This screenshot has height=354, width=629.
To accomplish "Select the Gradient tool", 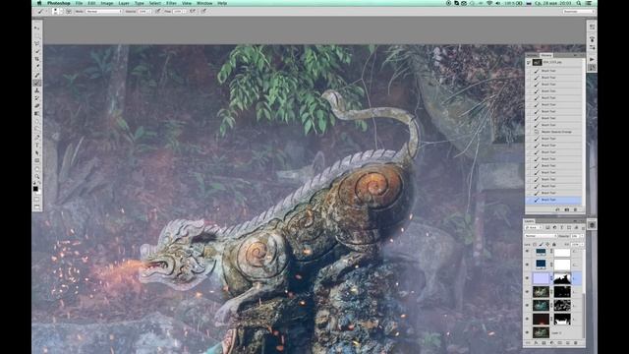I will [37, 114].
